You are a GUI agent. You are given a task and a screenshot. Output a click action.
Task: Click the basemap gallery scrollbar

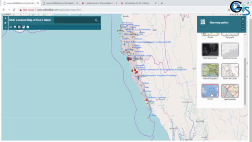click(x=245, y=81)
